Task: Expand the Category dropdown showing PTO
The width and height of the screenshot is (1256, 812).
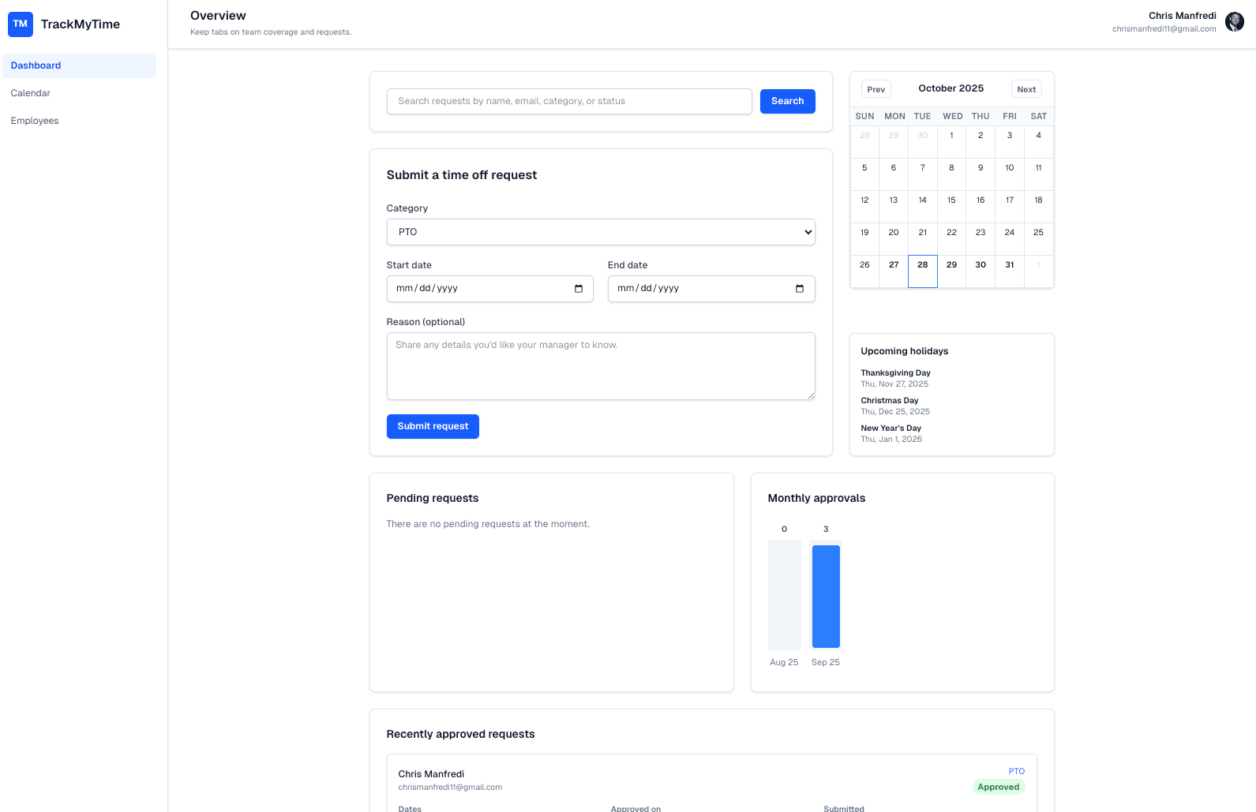Action: (x=600, y=232)
